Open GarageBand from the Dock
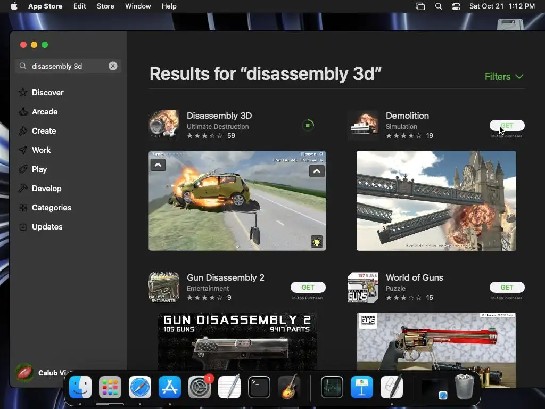Viewport: 545px width, 409px height. pyautogui.click(x=289, y=387)
